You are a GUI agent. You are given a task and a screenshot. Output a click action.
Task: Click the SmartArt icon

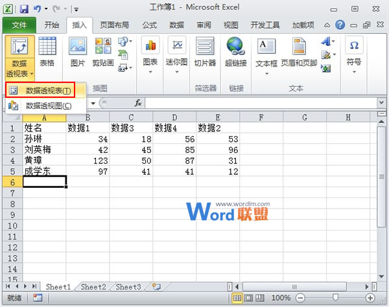pos(123,54)
